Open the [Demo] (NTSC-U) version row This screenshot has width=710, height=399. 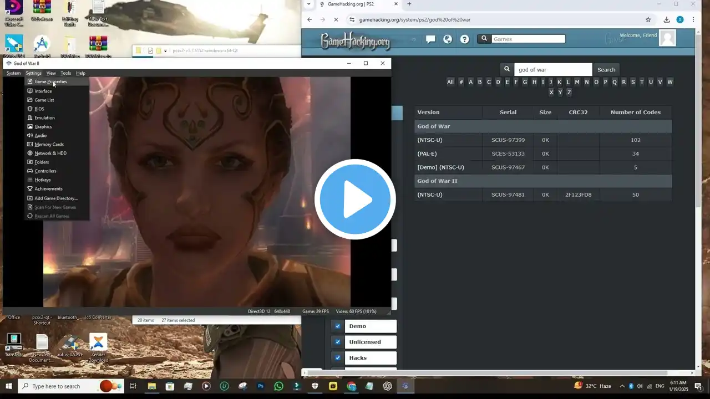[543, 167]
